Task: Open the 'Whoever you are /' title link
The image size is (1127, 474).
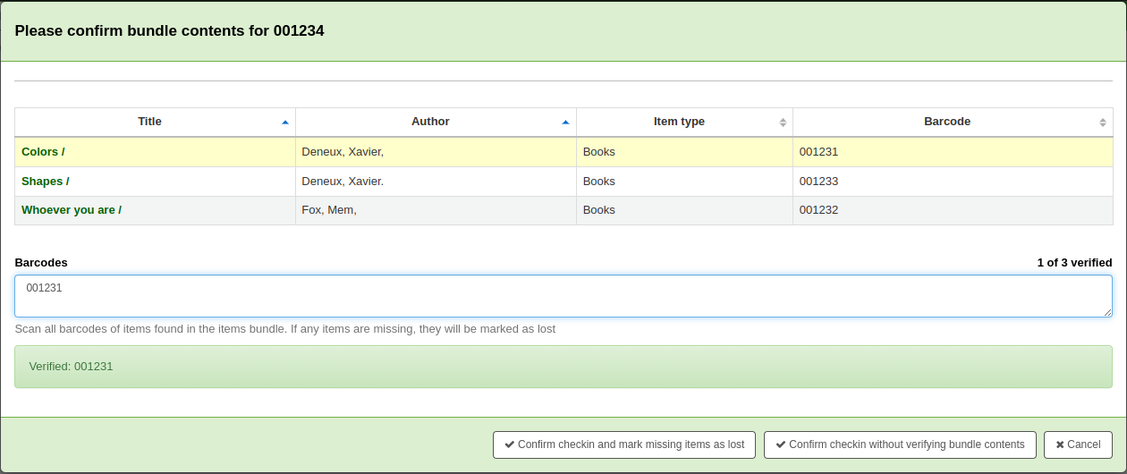Action: point(72,210)
